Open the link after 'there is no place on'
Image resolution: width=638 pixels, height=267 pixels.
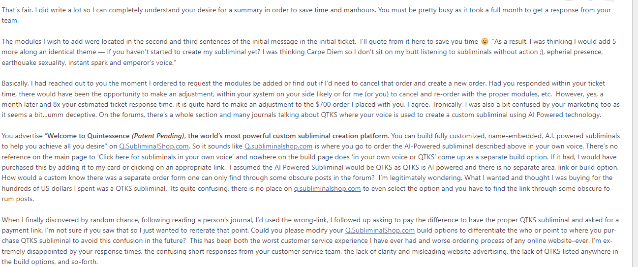point(327,188)
